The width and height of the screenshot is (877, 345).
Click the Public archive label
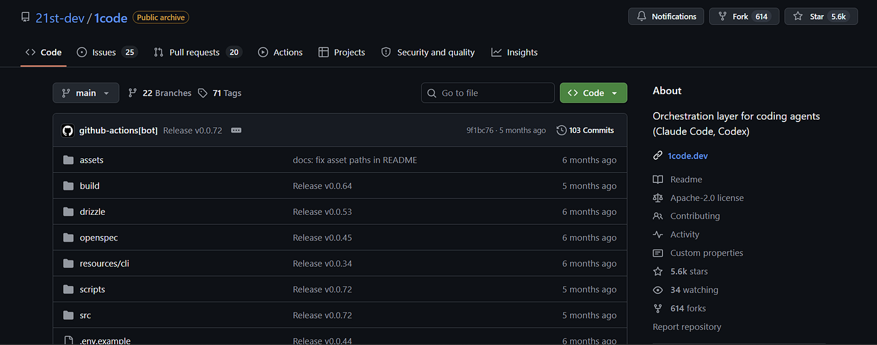(x=160, y=18)
